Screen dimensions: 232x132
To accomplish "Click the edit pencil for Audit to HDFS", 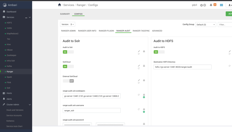I will 230,51.
